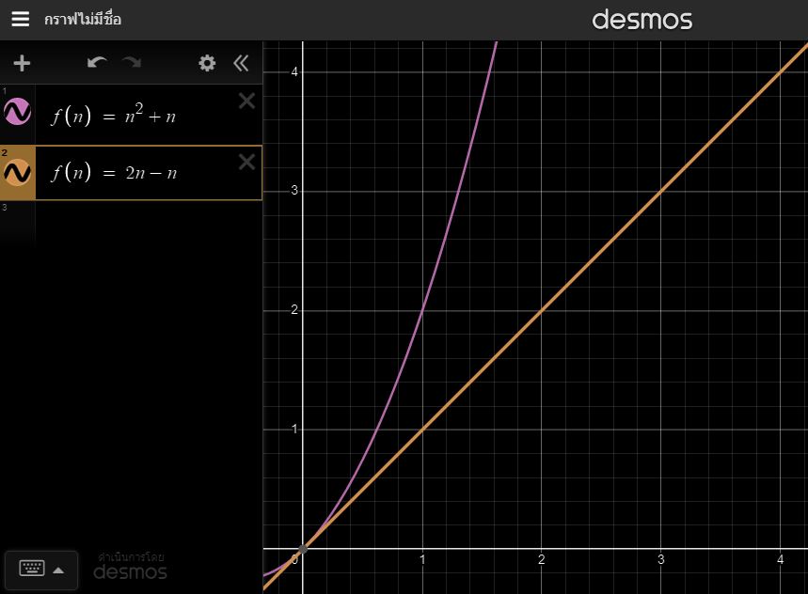Collapse the expression list panel
Screen dimensions: 808x594
(241, 63)
